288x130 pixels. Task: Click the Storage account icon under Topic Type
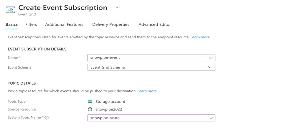[90, 101]
